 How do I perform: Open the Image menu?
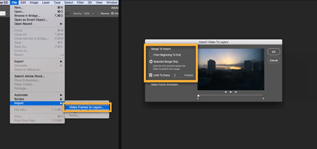(x=34, y=2)
